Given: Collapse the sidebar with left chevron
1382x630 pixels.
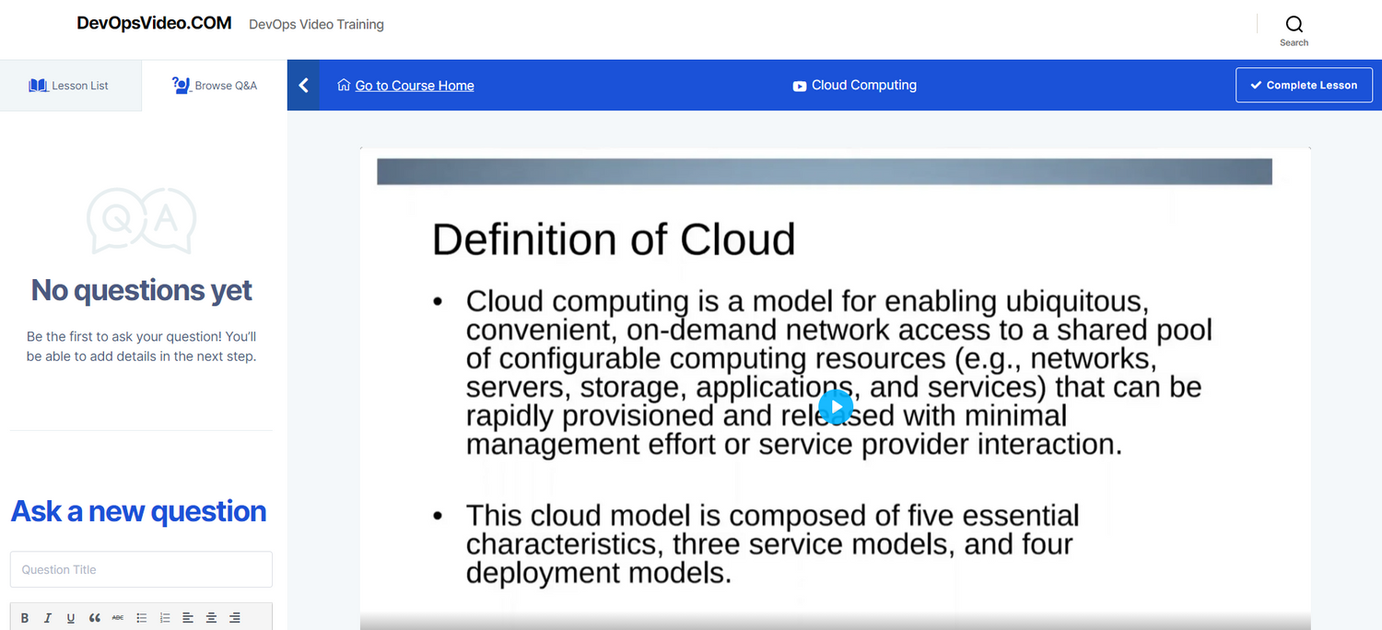Looking at the screenshot, I should click(x=303, y=86).
